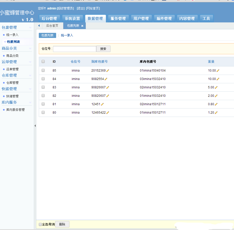Edit arrival package number 9082554 pencil icon
Image resolution: width=234 pixels, height=230 pixels.
106,79
